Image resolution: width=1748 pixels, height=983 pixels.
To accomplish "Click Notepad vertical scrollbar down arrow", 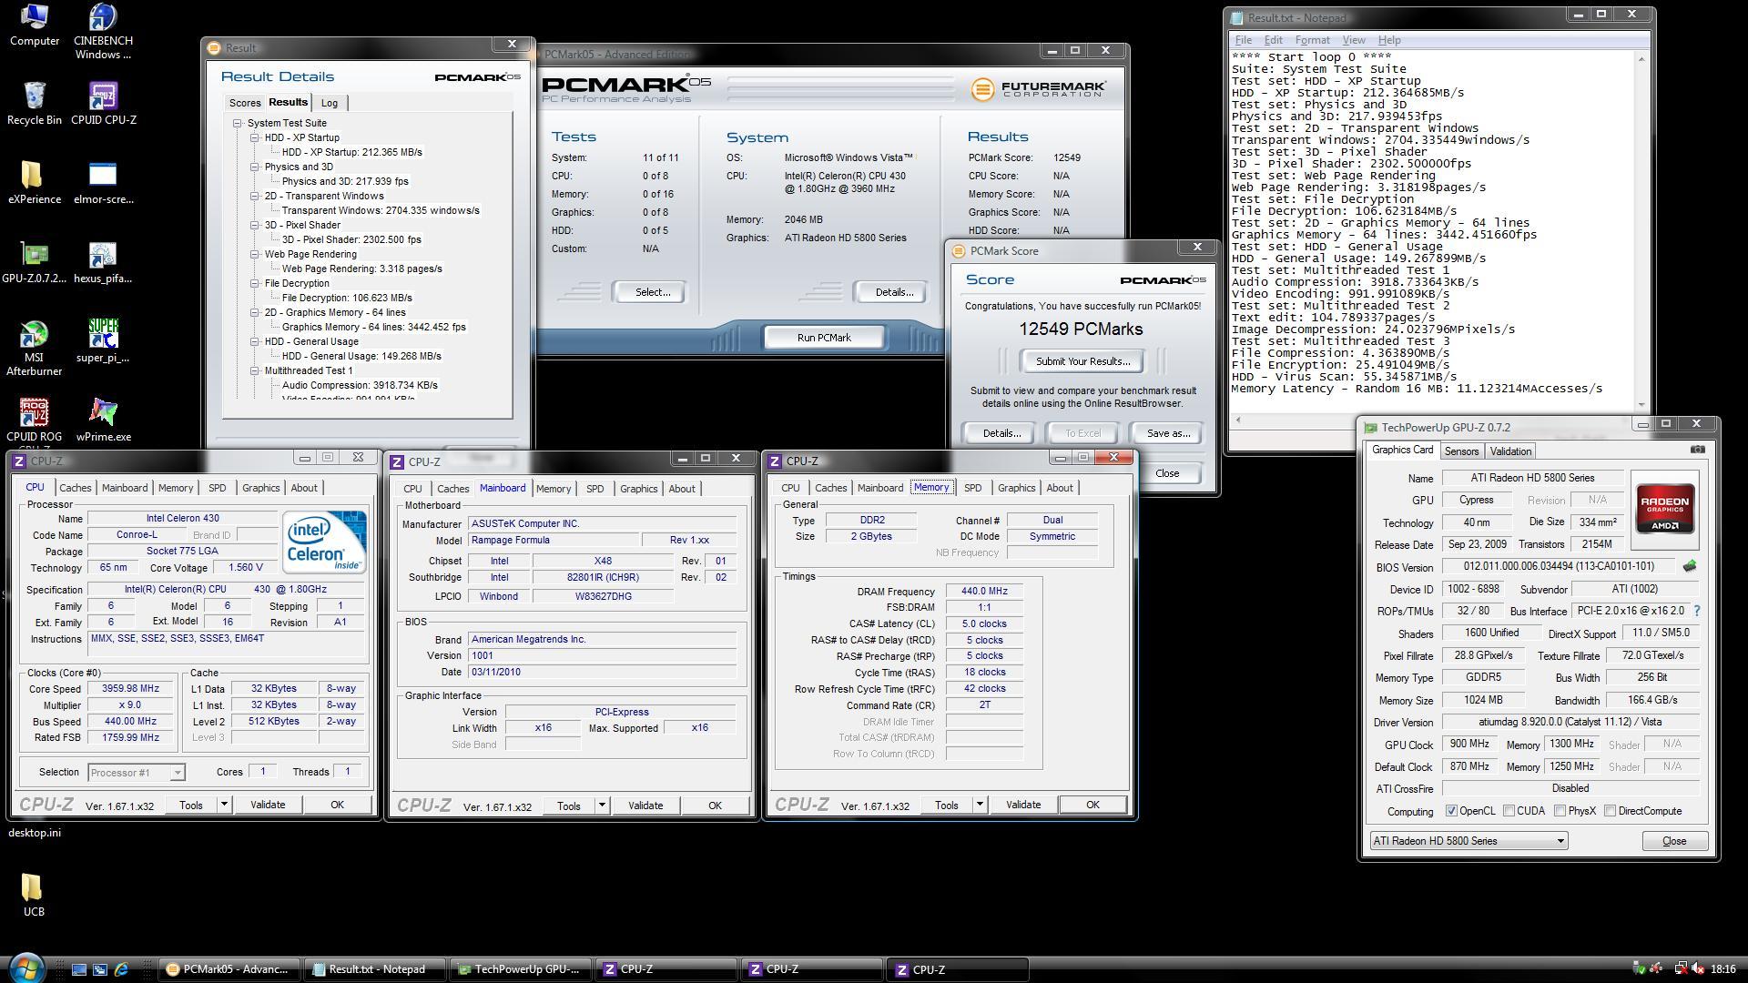I will click(x=1641, y=405).
